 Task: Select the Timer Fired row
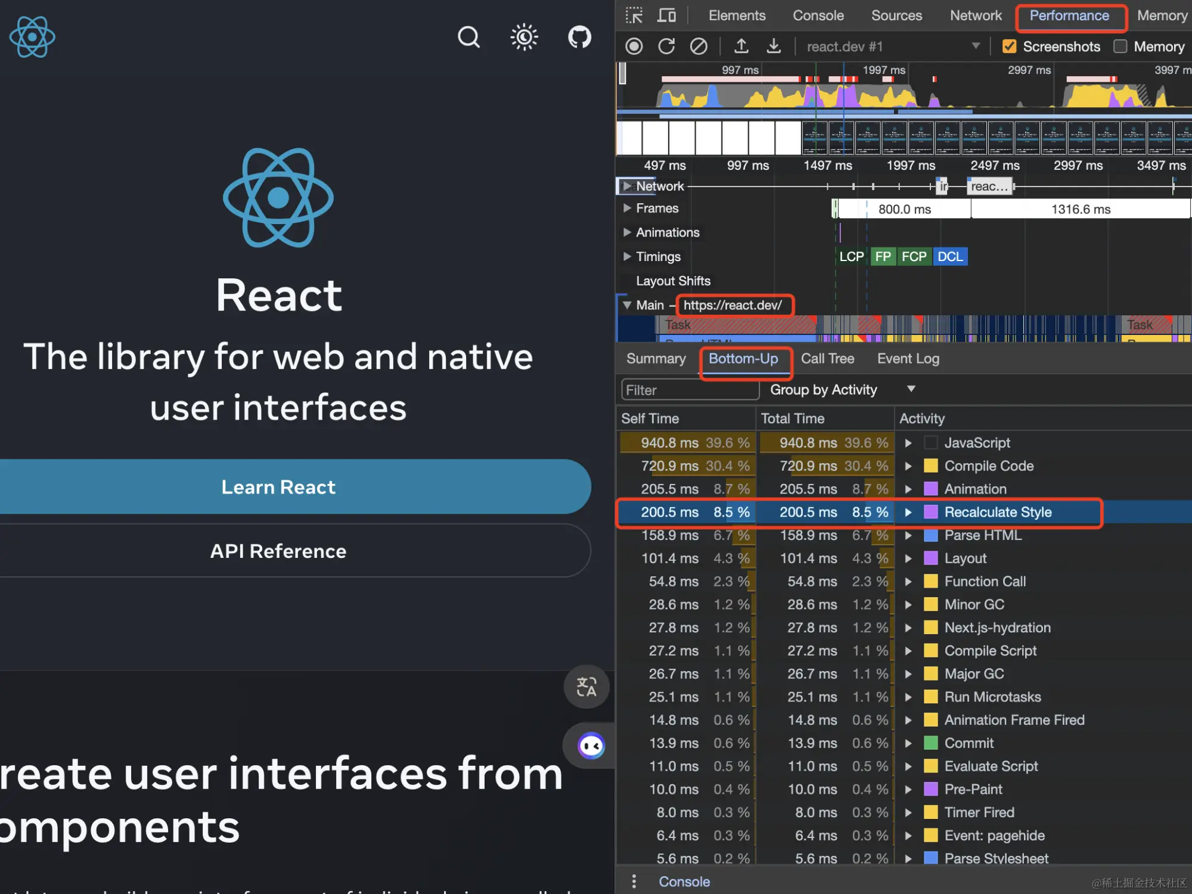click(904, 812)
